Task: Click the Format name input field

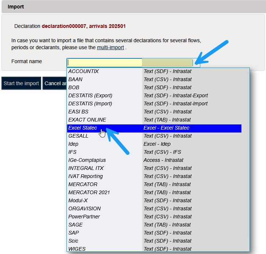Action: (105, 62)
